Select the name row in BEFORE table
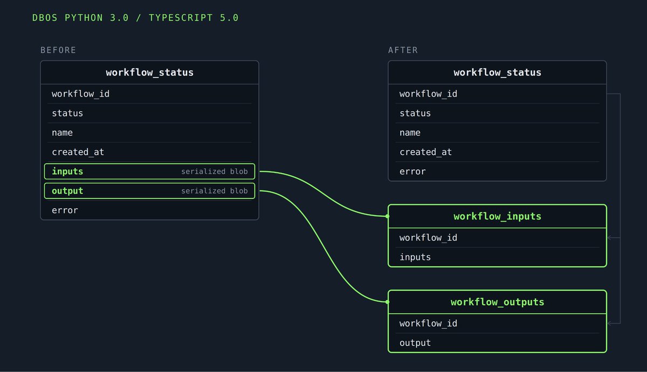647x372 pixels. pyautogui.click(x=150, y=133)
